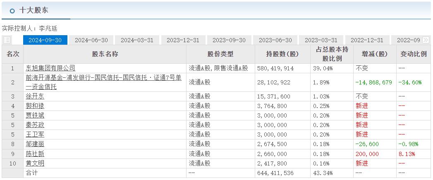Click the scroll-right arrows after date tabs
Screen dimensions: 433x180
(426, 40)
